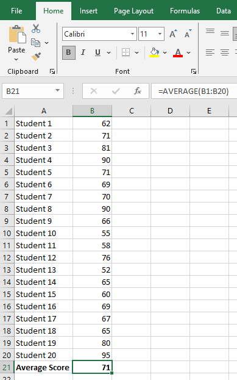This screenshot has height=380, width=237.
Task: Select Student 10's score 55
Action: (92, 234)
